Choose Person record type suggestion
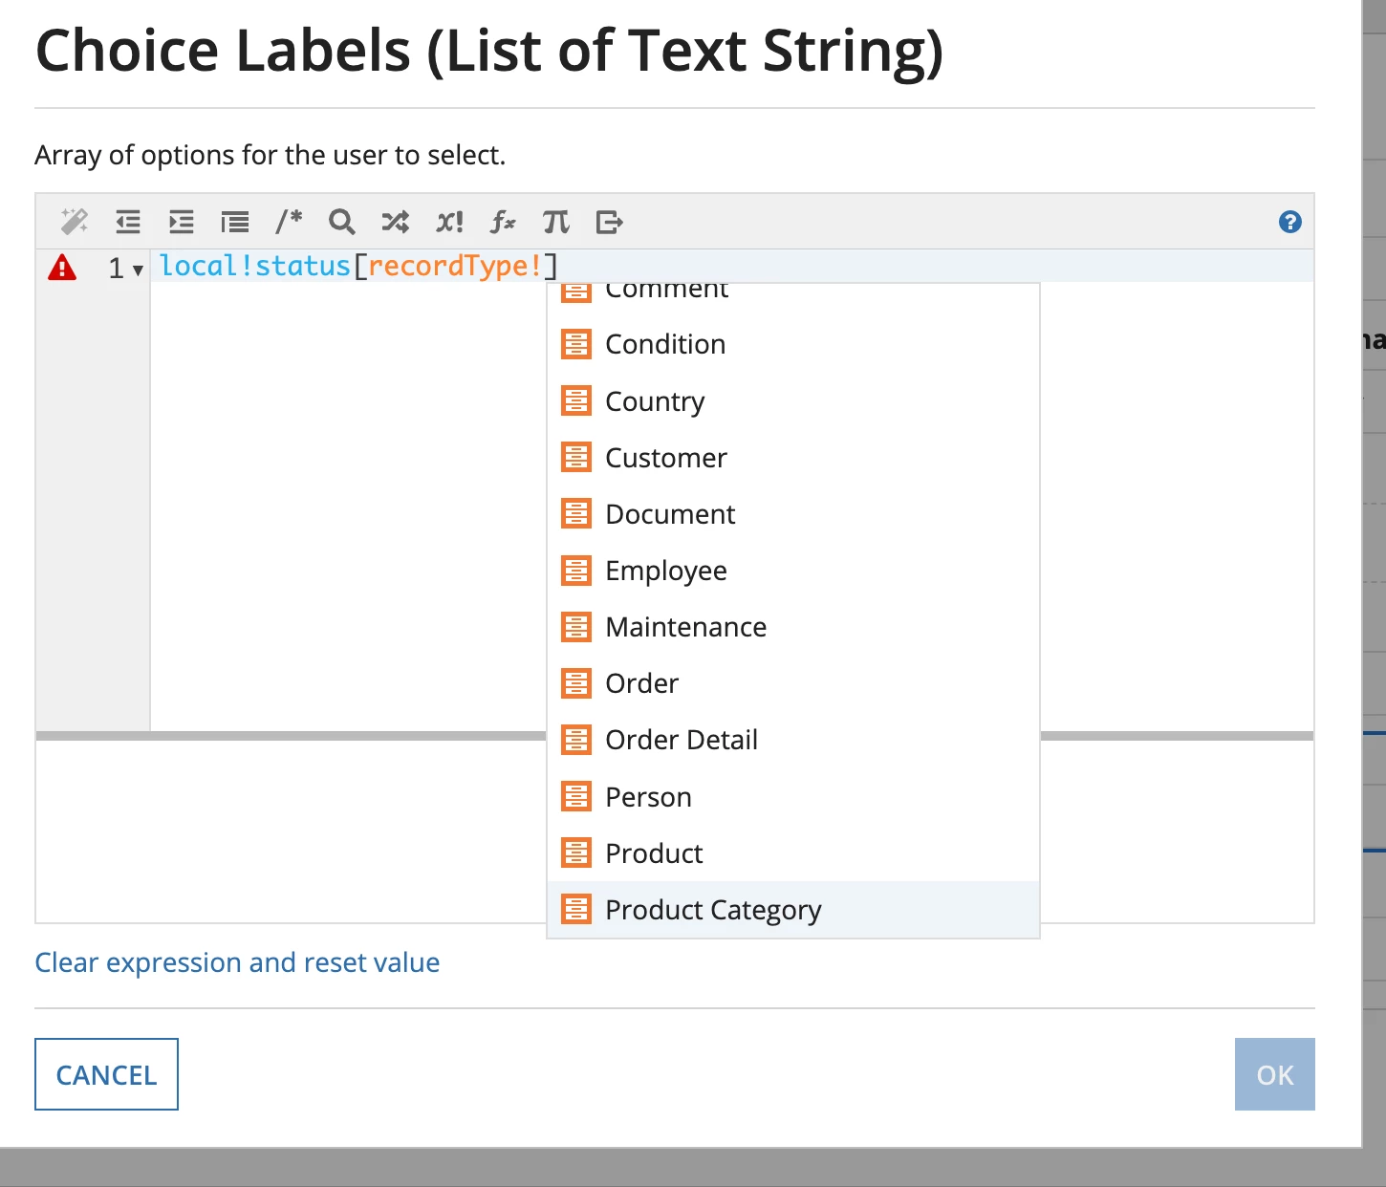Image resolution: width=1386 pixels, height=1187 pixels. [x=792, y=796]
